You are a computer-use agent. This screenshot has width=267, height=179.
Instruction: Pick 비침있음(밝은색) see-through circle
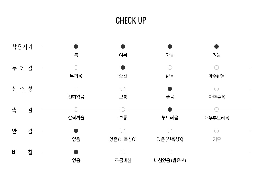170,152
